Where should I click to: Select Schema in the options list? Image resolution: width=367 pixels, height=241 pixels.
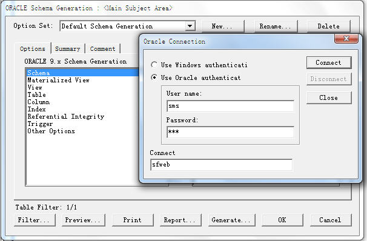[x=83, y=73]
